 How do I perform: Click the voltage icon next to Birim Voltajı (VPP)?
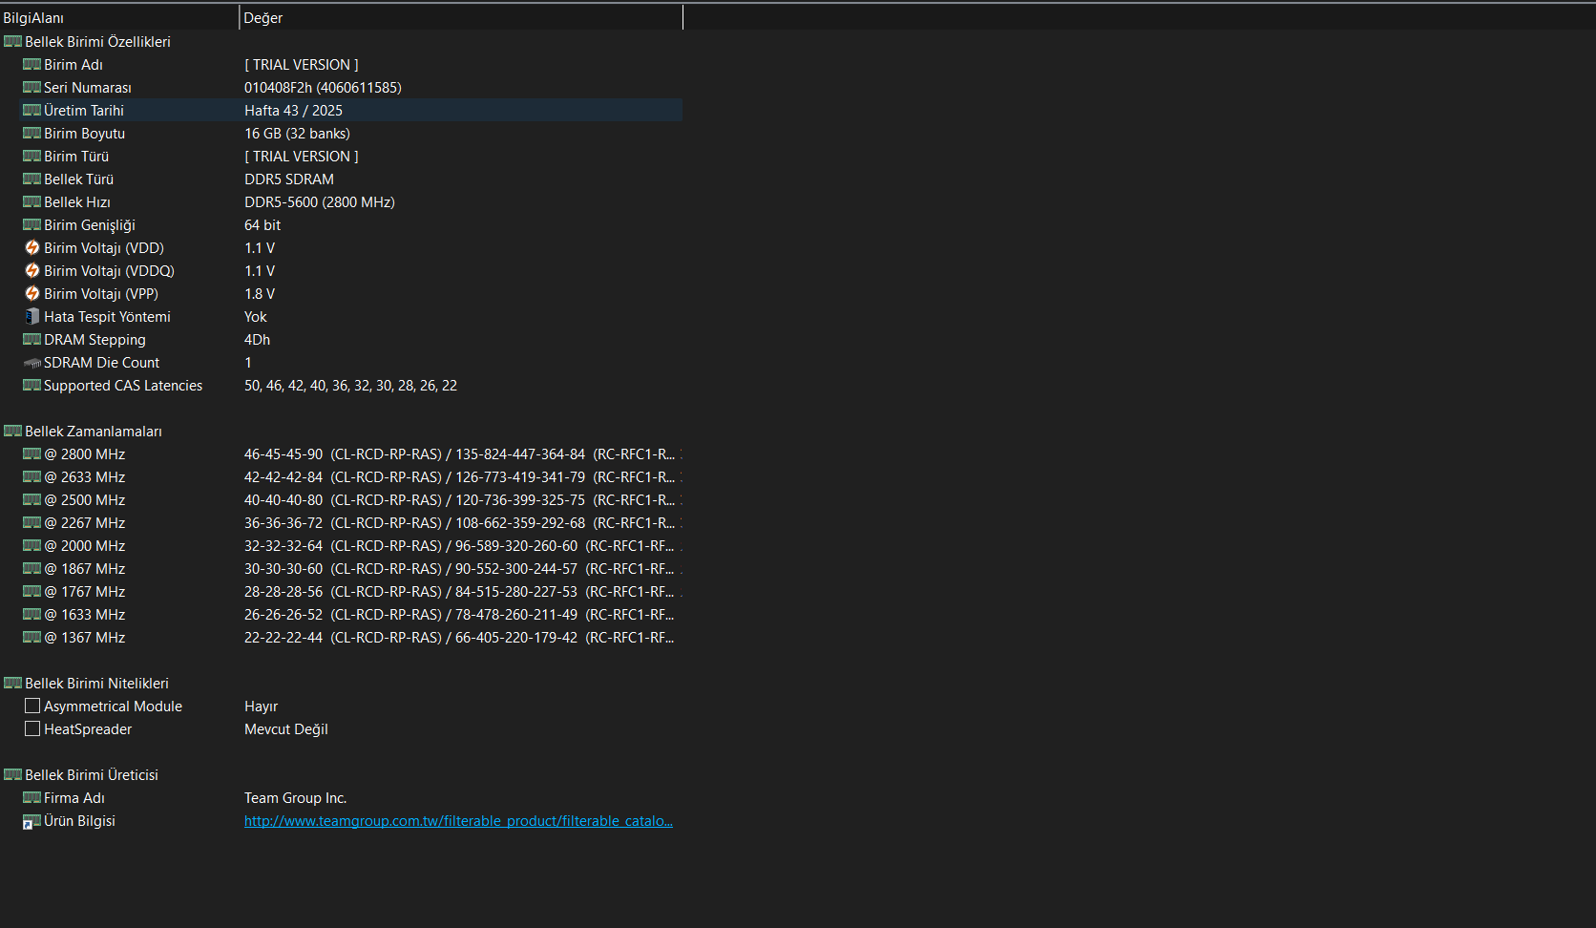click(32, 294)
